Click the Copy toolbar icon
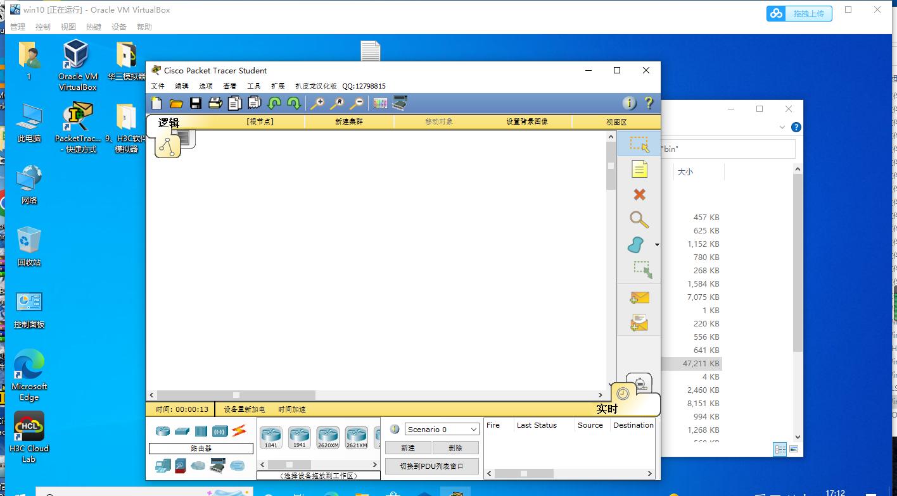The image size is (897, 496). (235, 103)
